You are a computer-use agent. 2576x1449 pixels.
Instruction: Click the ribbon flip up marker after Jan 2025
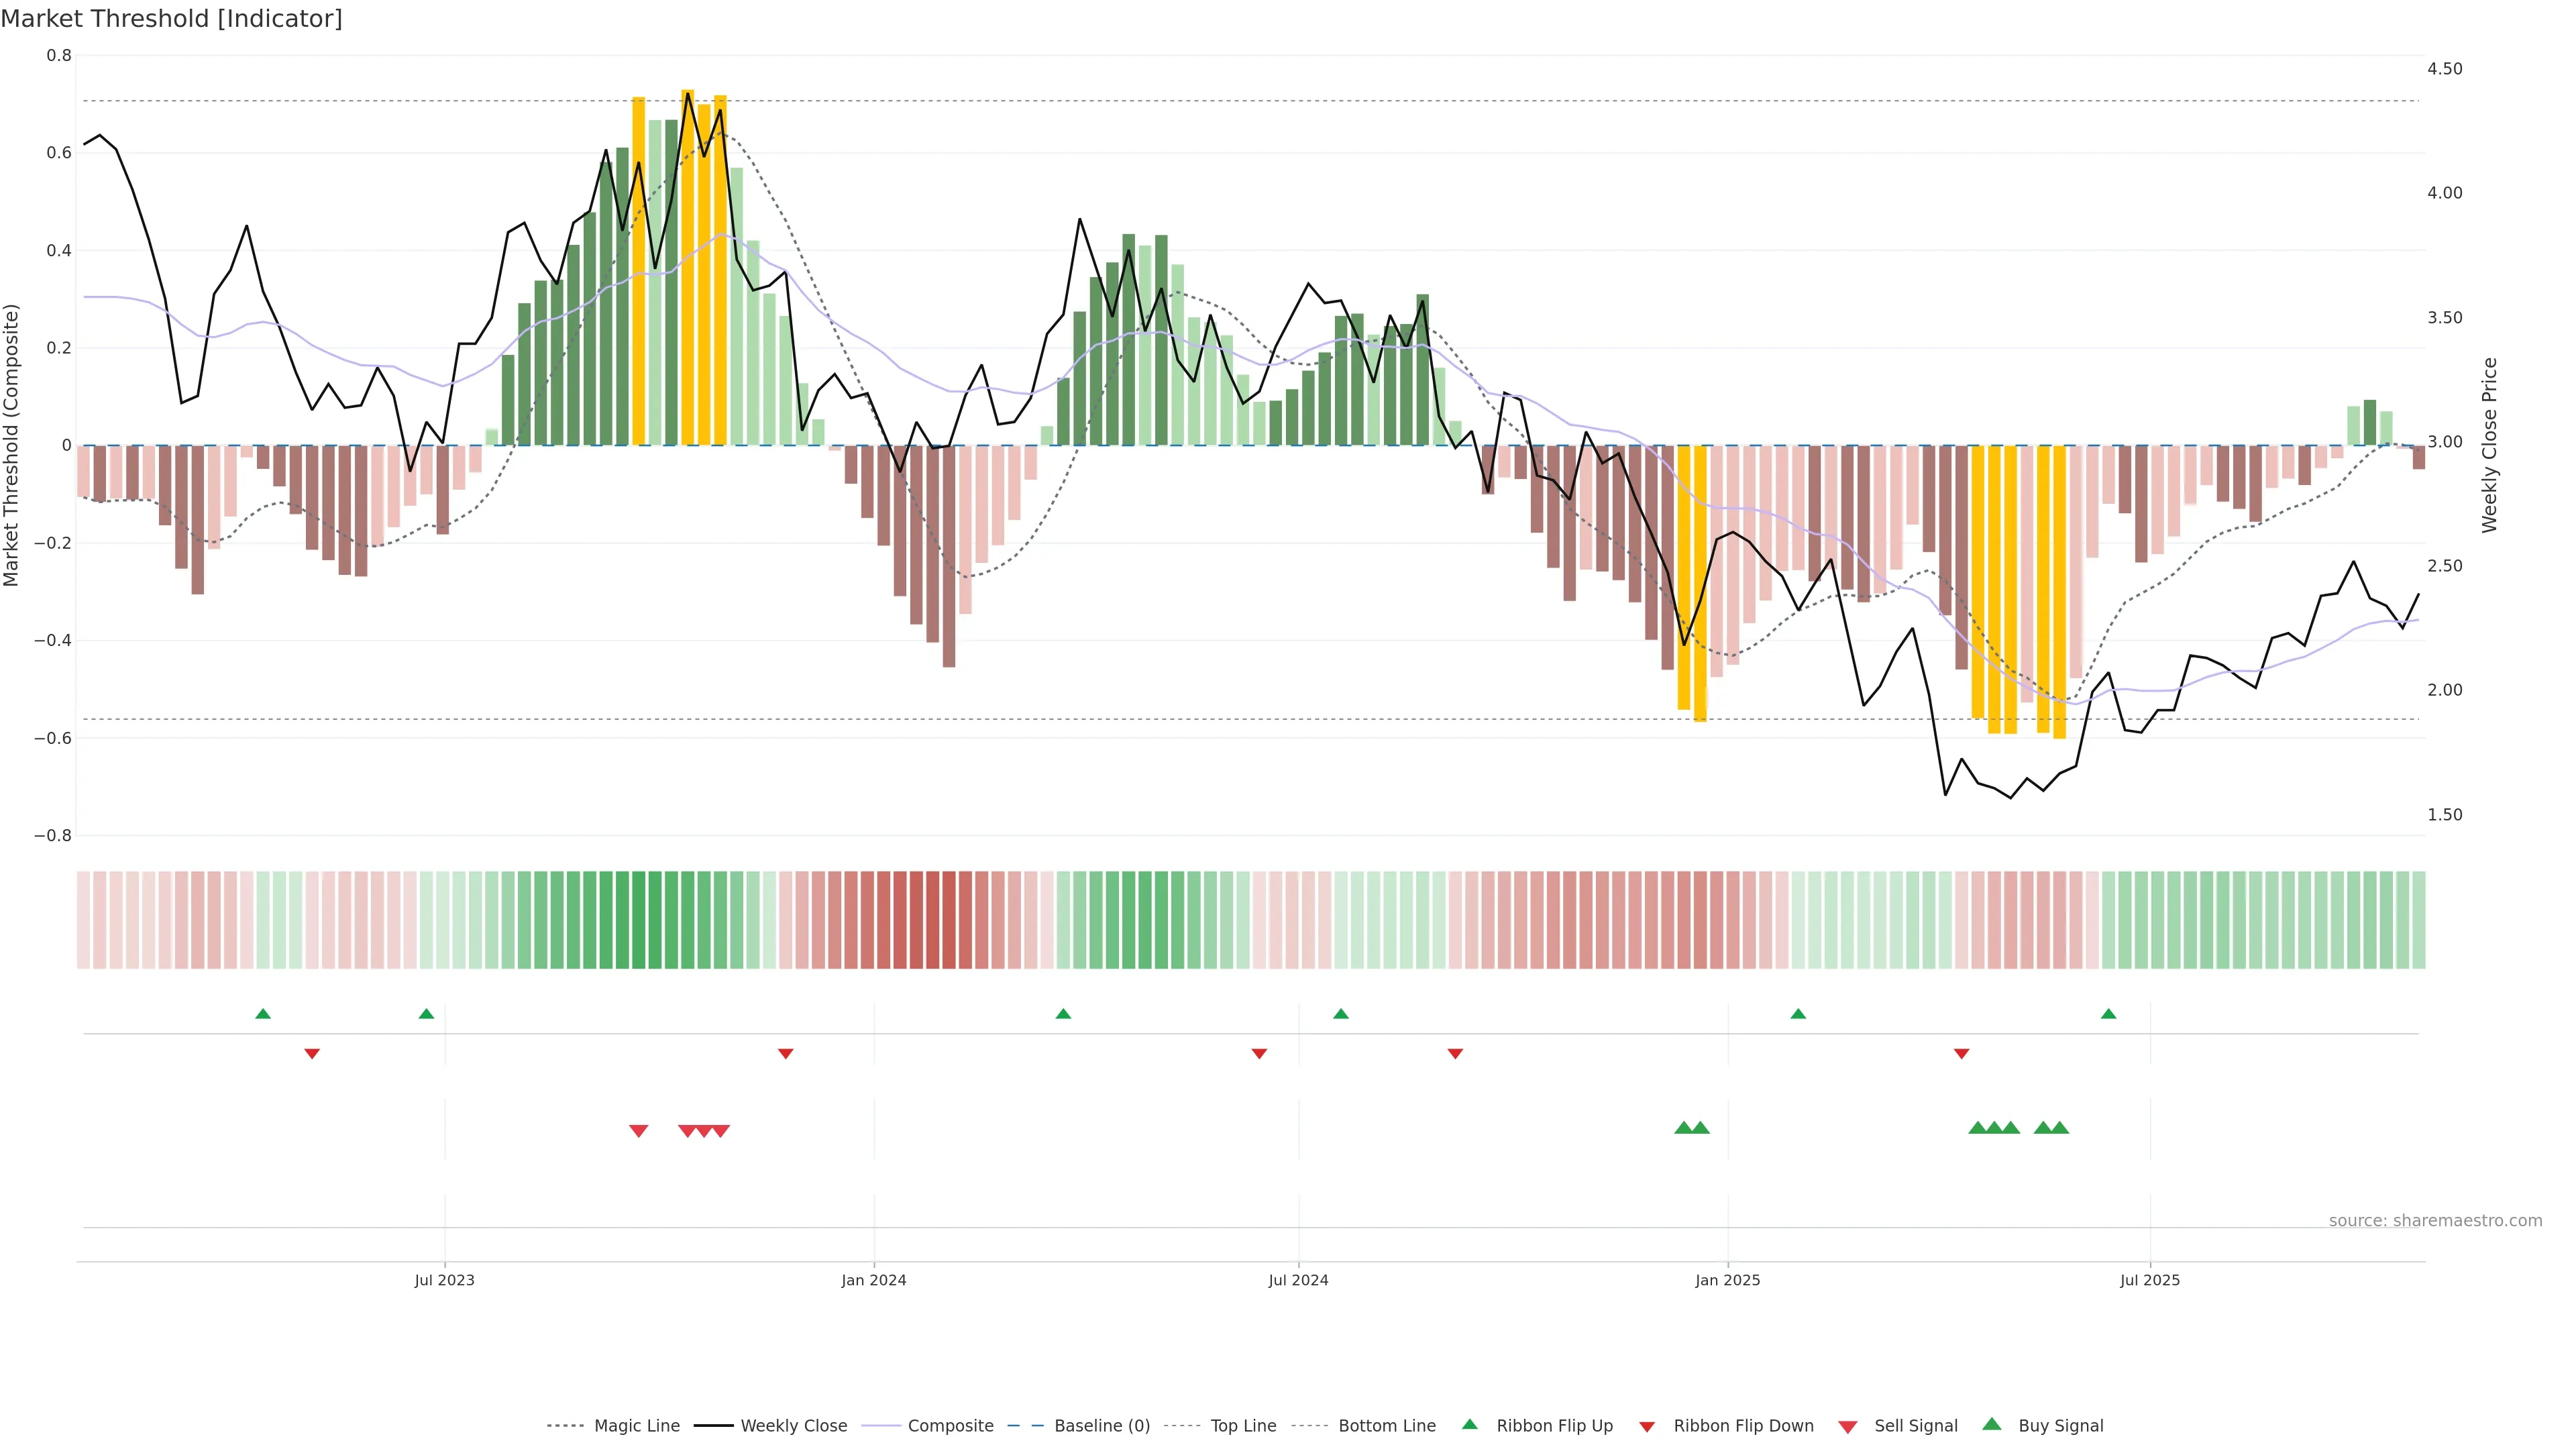tap(1798, 1014)
